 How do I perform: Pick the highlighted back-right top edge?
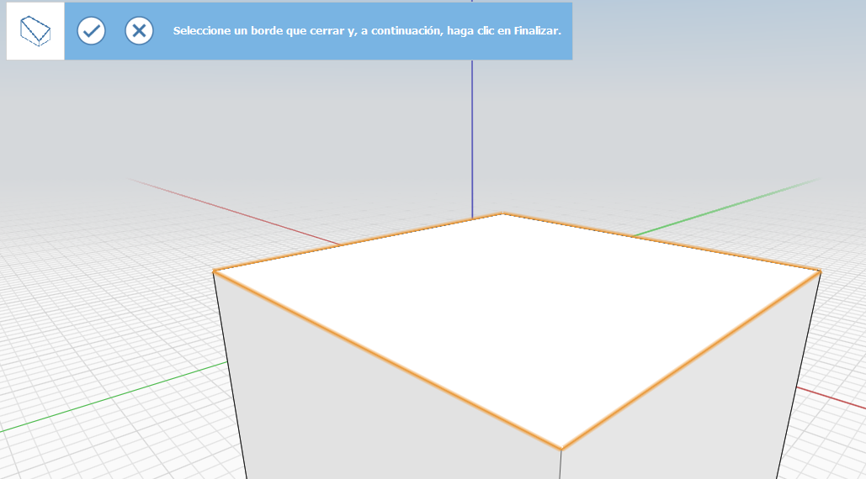tap(661, 241)
